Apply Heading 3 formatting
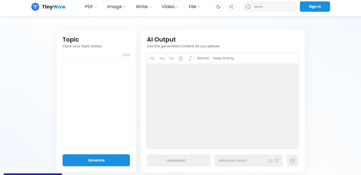Viewport: 361px width, 175px height. 171,58
